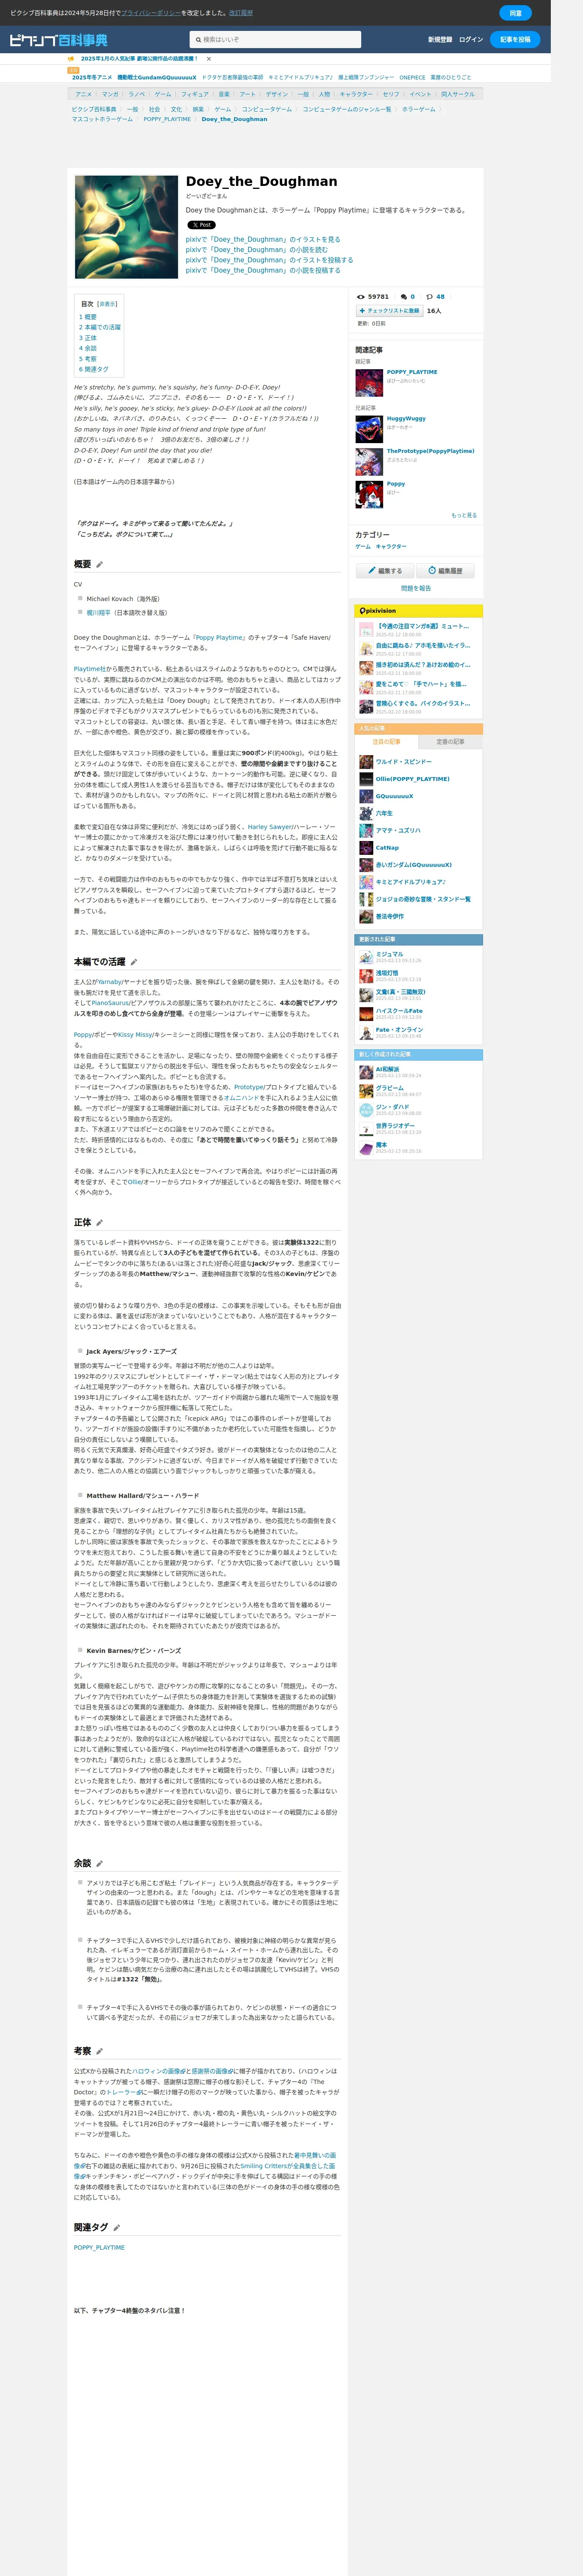Click the pixiv P icon showing 48
Image resolution: width=583 pixels, height=2576 pixels.
pos(430,297)
